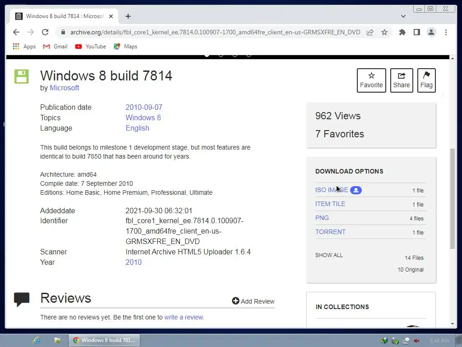
Task: Download the TORRENT file
Action: [x=330, y=232]
